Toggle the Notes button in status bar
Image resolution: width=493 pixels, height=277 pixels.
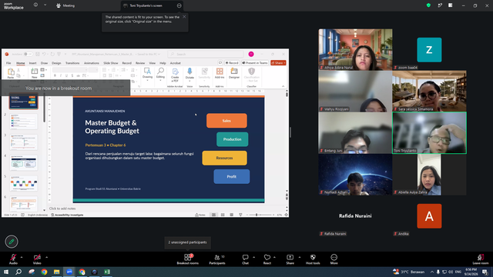[x=200, y=215]
